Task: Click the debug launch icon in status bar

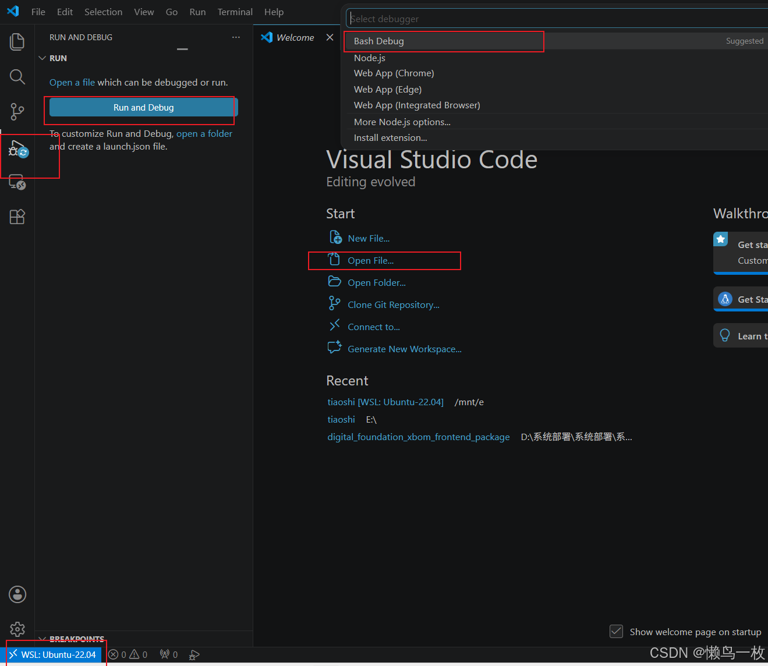Action: coord(194,655)
